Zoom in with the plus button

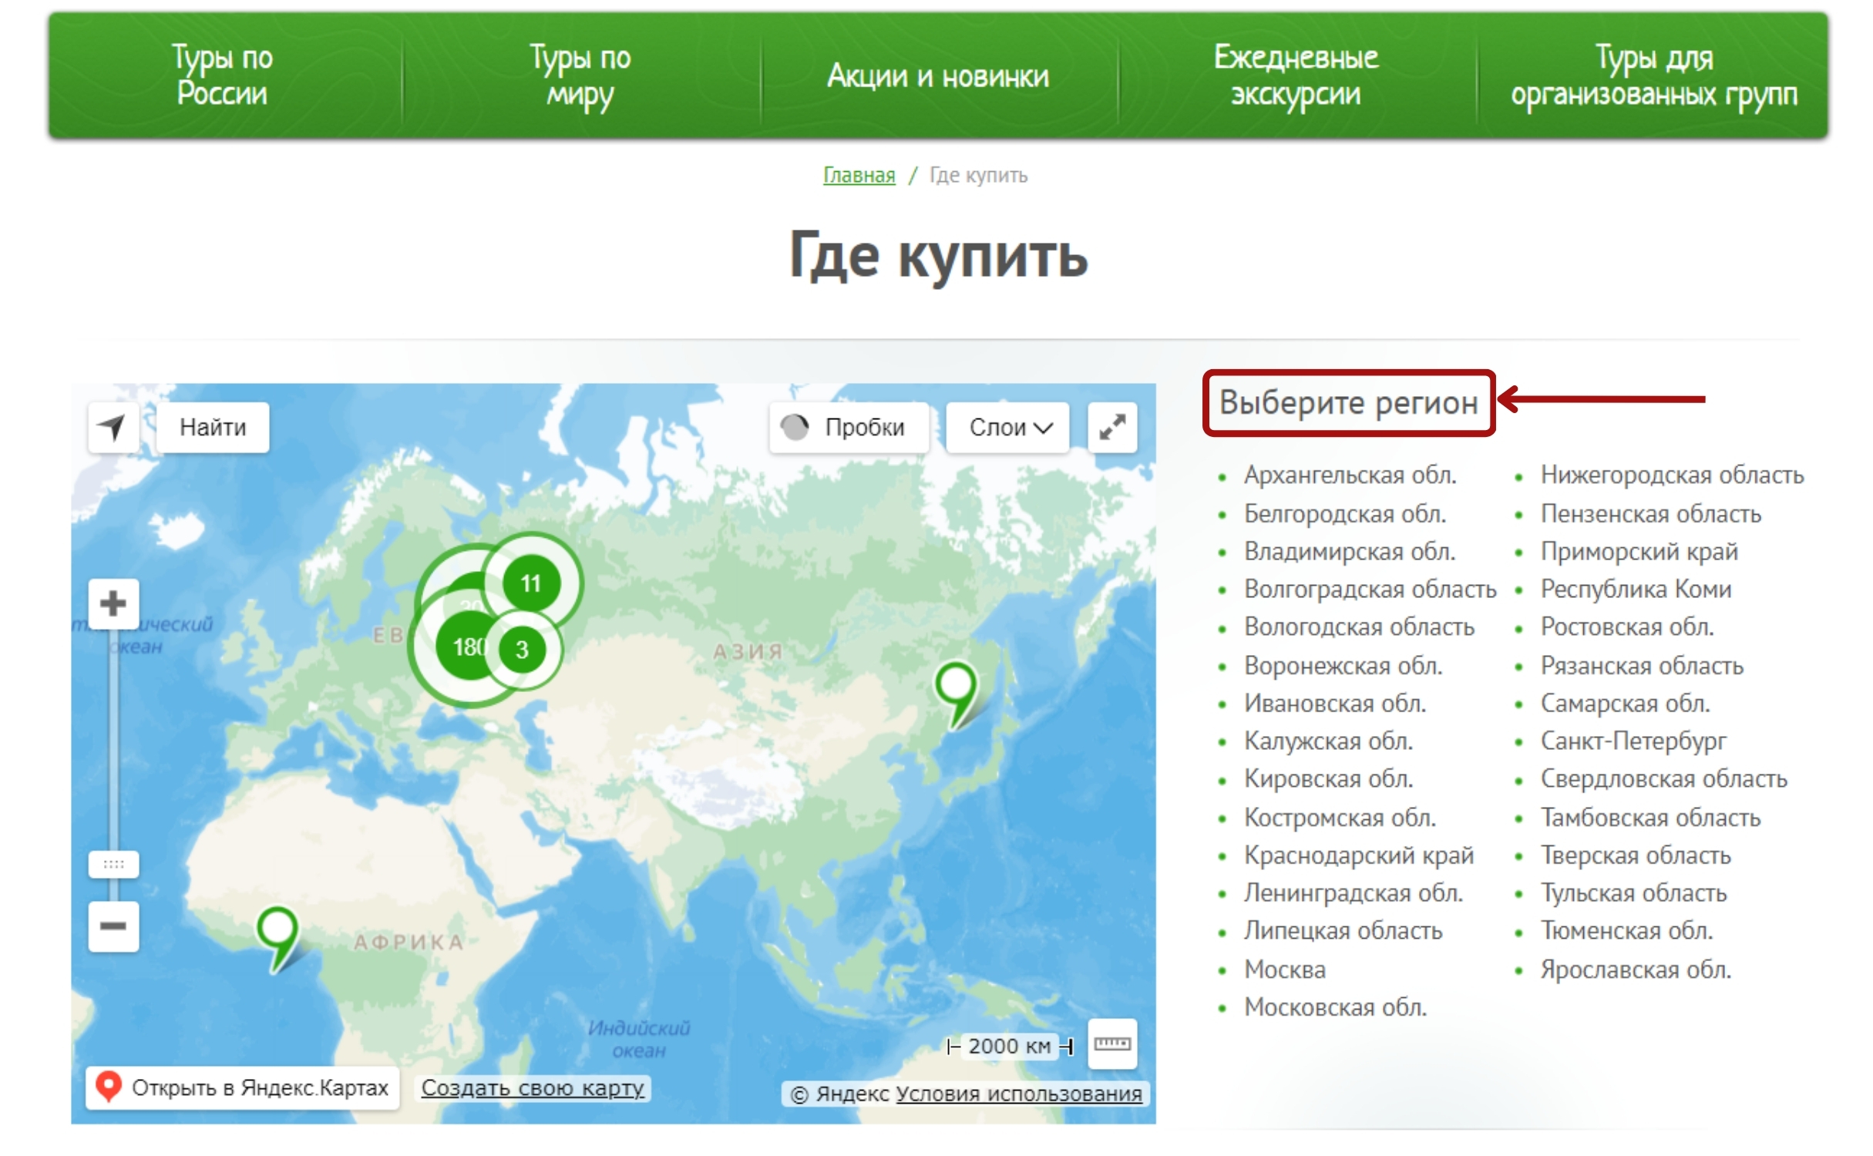pos(113,603)
